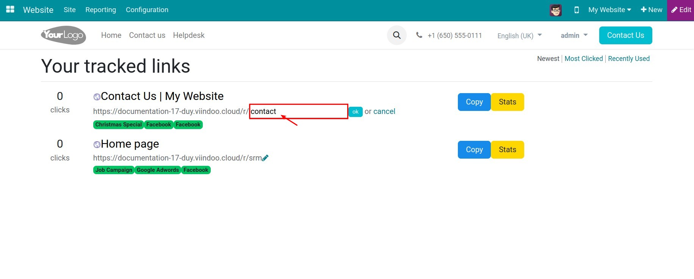
Task: Click the Job Campaign tag
Action: click(114, 170)
